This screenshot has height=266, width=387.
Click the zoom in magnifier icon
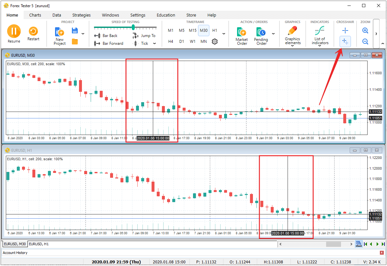tap(365, 30)
